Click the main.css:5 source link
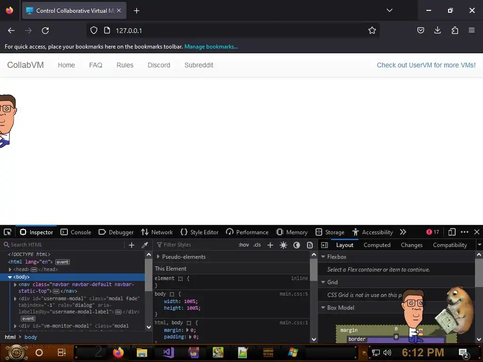 click(x=293, y=294)
